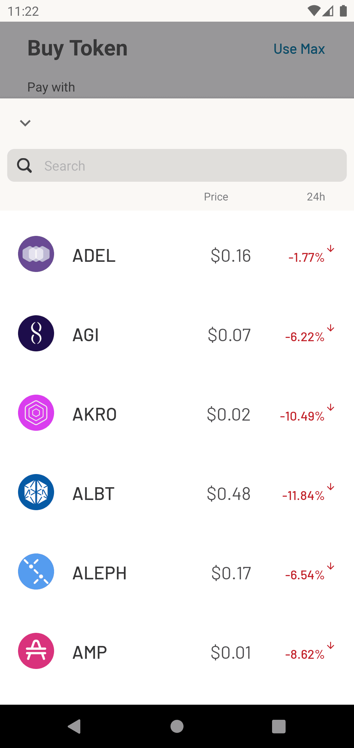Focus the Search token input field

(x=193, y=166)
